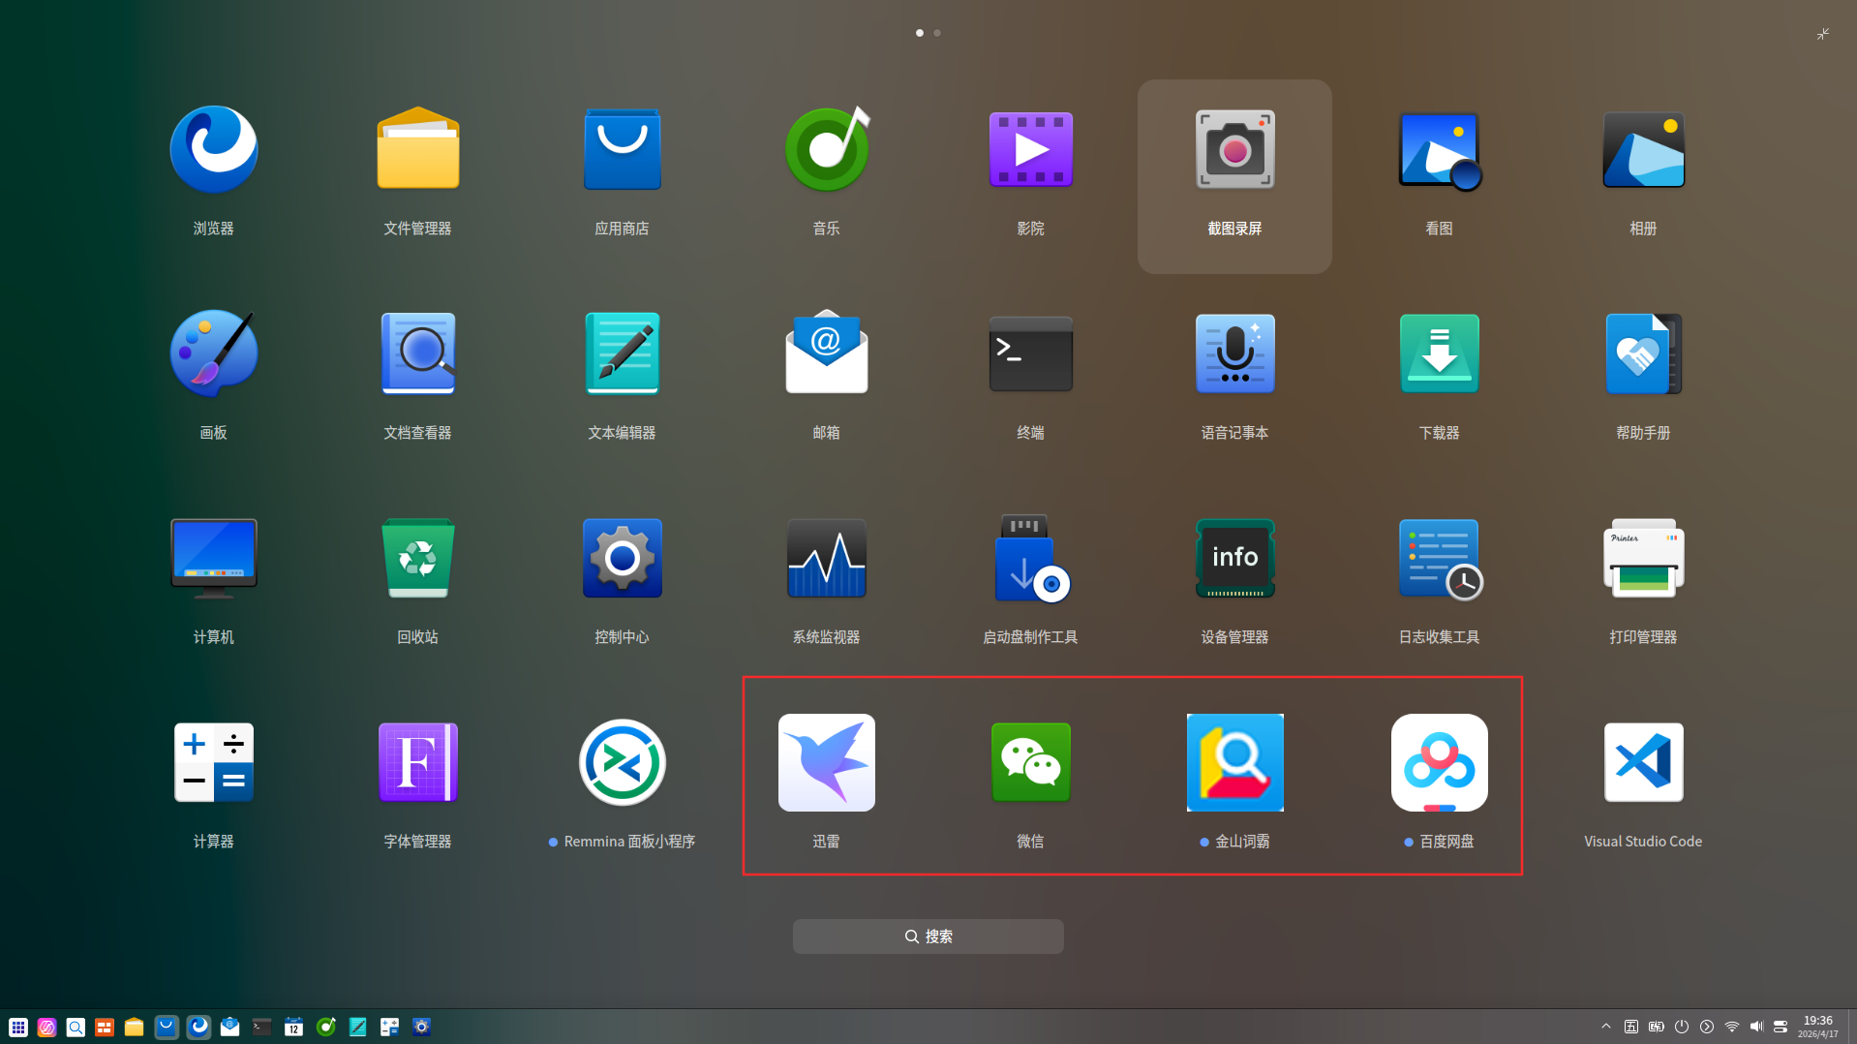Image resolution: width=1857 pixels, height=1044 pixels.
Task: Open the 迅雷 download app
Action: [827, 763]
